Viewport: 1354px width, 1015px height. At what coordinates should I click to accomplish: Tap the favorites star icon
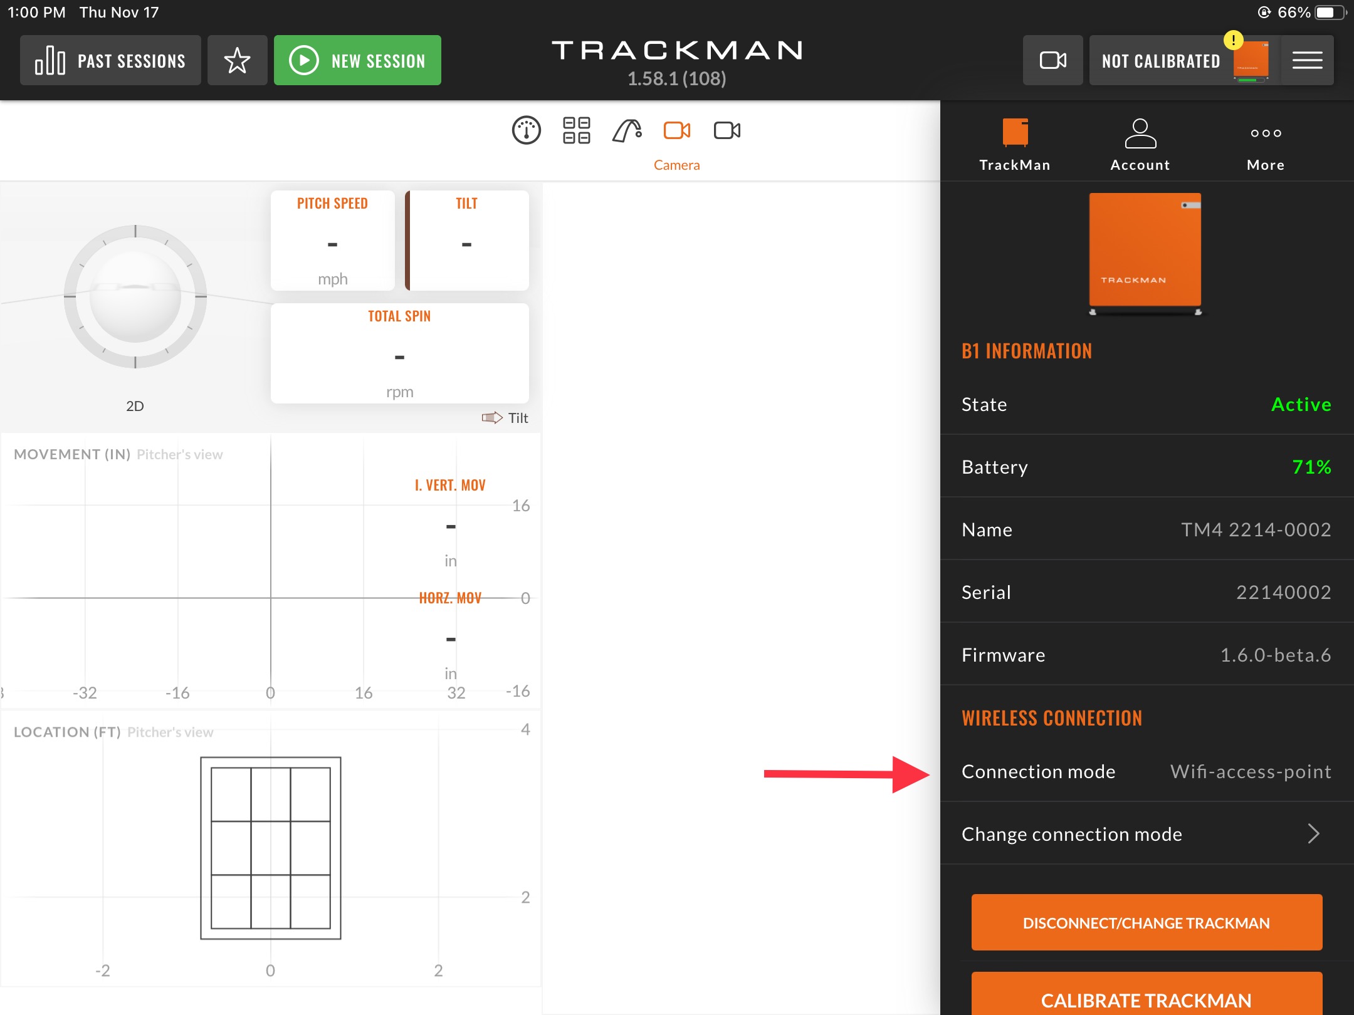(x=237, y=60)
